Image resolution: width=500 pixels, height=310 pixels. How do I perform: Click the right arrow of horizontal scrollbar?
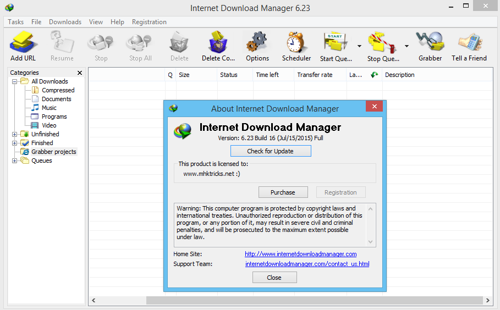click(487, 300)
